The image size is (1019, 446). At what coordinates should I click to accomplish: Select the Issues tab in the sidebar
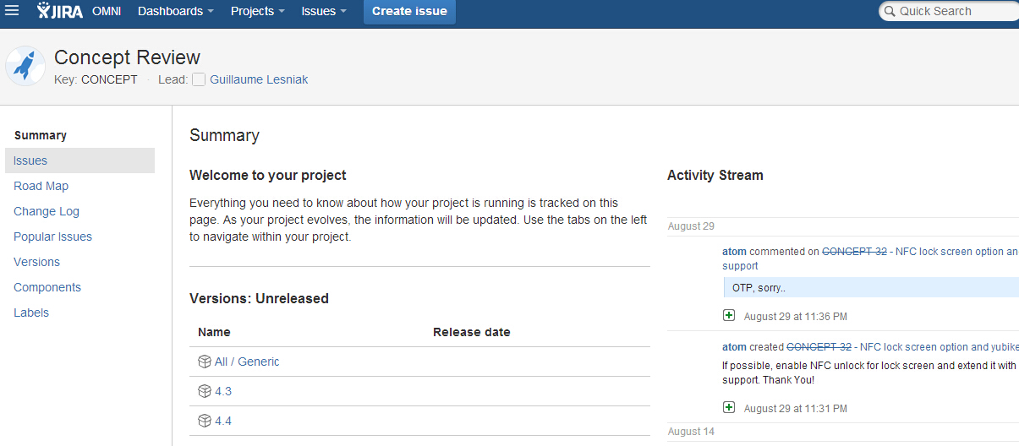pyautogui.click(x=79, y=160)
